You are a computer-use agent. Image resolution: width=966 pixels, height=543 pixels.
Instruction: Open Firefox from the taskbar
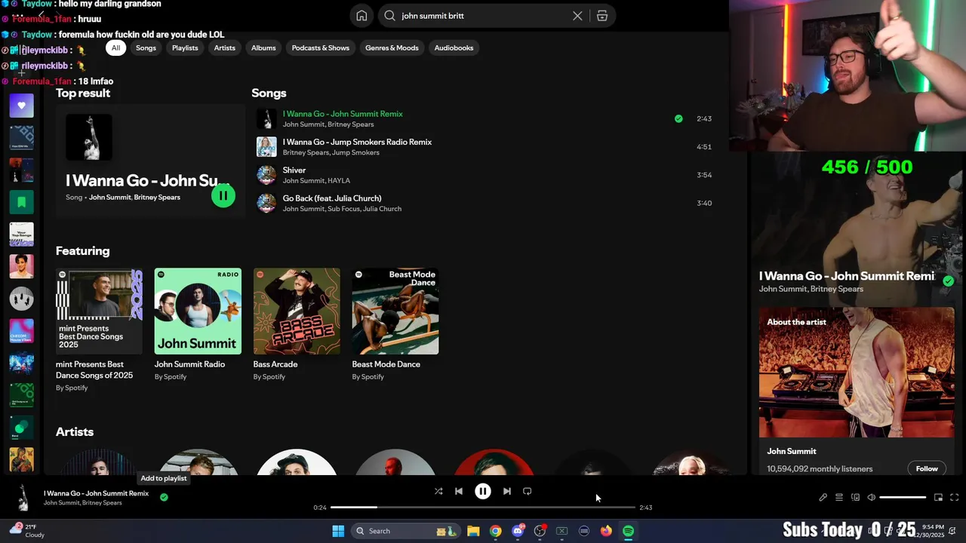(606, 531)
